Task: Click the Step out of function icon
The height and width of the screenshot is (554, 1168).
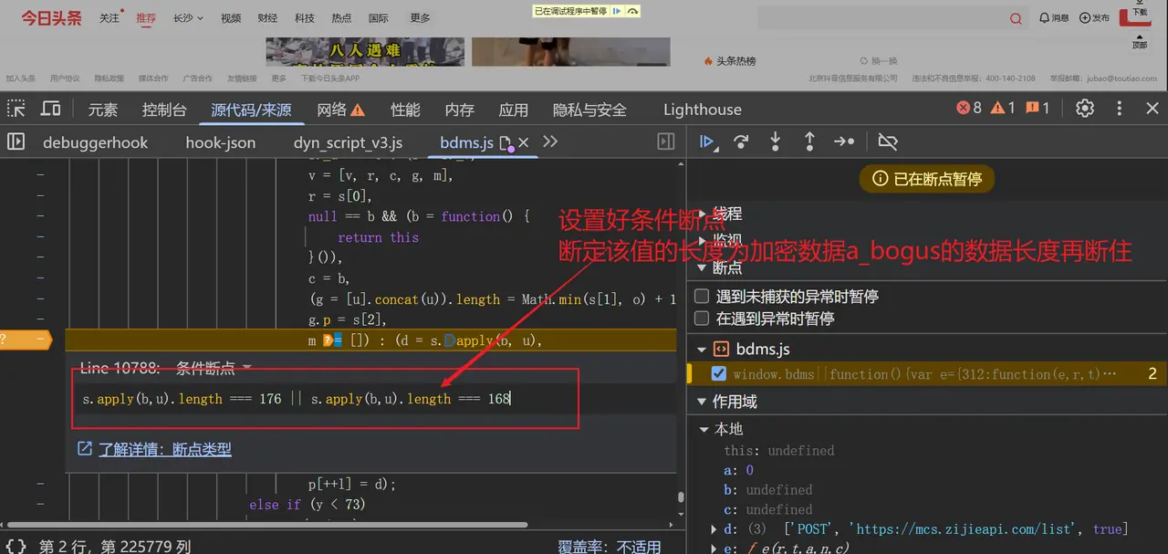Action: click(x=809, y=141)
